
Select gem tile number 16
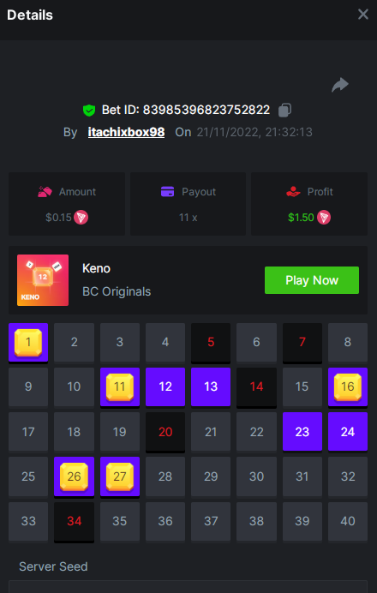pos(348,387)
